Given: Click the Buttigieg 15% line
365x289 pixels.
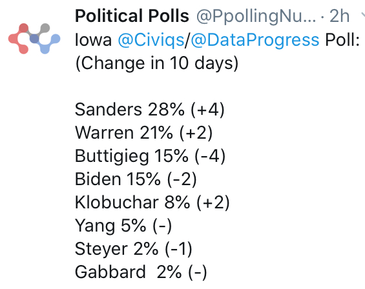Looking at the screenshot, I should 150,156.
